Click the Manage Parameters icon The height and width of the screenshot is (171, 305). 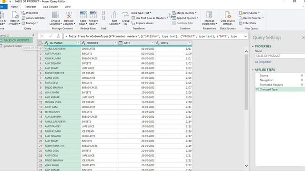click(209, 15)
